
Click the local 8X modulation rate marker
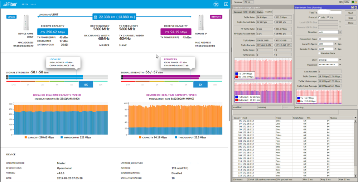[x=86, y=85]
